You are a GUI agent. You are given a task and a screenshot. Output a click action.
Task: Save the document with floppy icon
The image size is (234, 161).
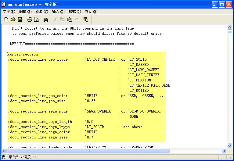point(20,20)
